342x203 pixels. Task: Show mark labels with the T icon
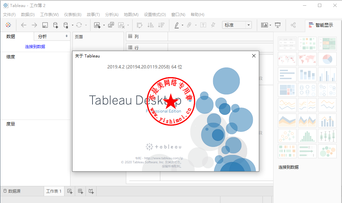pyautogui.click(x=203, y=25)
